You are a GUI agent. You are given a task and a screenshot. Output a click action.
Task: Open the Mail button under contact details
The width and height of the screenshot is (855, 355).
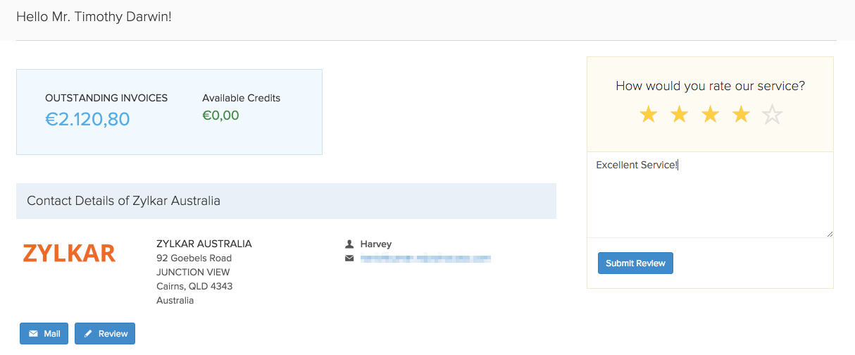point(44,334)
